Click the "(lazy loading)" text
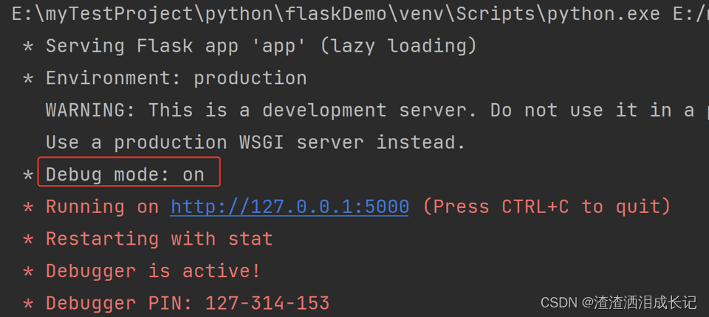 398,46
